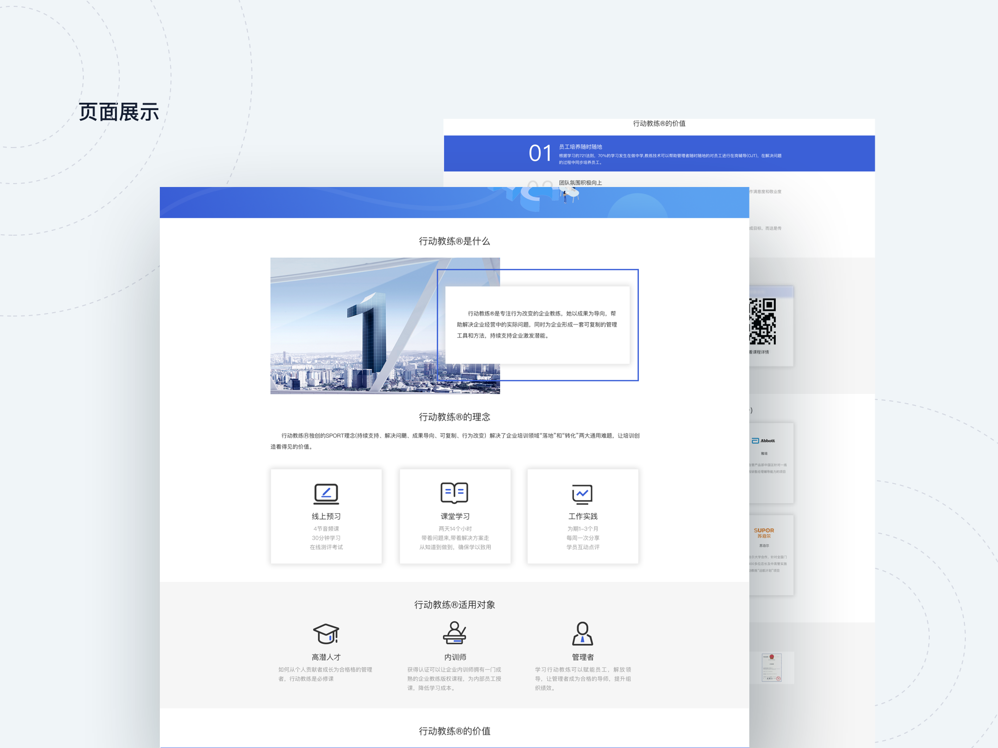The width and height of the screenshot is (998, 748).
Task: Click the 工作实践 card title
Action: pyautogui.click(x=583, y=516)
